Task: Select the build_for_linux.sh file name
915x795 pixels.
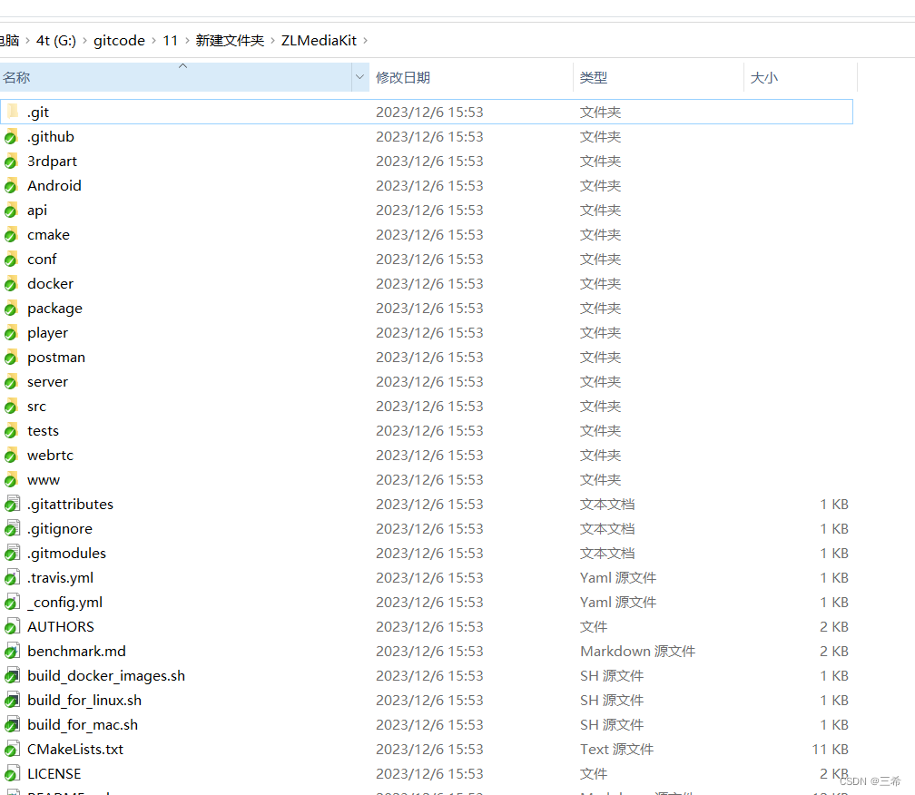Action: [x=84, y=700]
